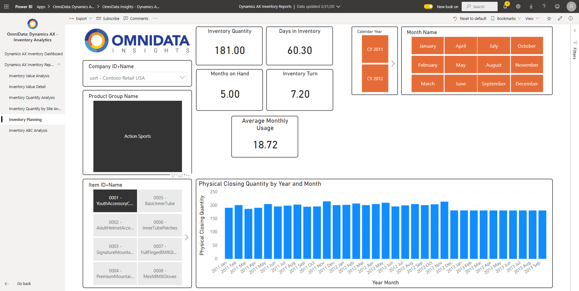
Task: Select the August month tile
Action: [494, 65]
